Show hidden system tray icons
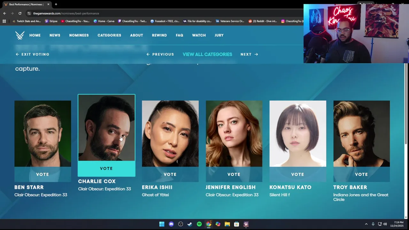 (x=366, y=224)
